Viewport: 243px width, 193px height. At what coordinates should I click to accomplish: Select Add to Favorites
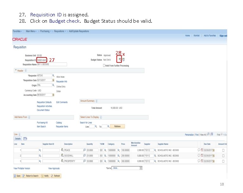point(210,36)
